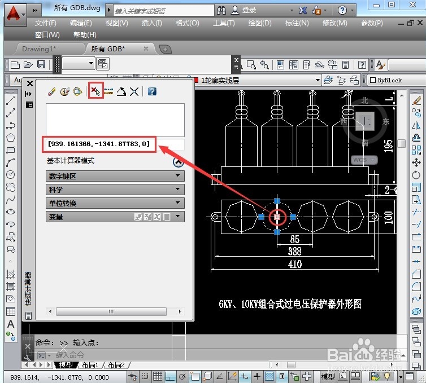Click the QuickCalc palette auto-hide button

click(x=28, y=94)
